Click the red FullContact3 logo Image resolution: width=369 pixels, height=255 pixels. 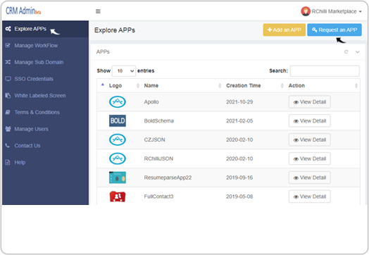pos(118,197)
